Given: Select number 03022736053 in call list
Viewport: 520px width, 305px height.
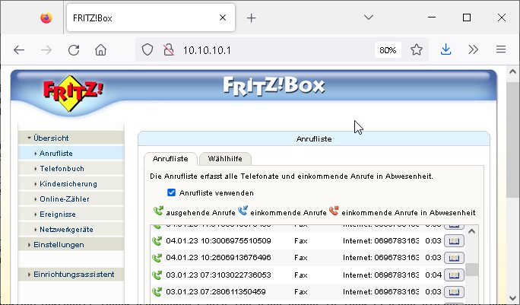Looking at the screenshot, I should point(244,275).
